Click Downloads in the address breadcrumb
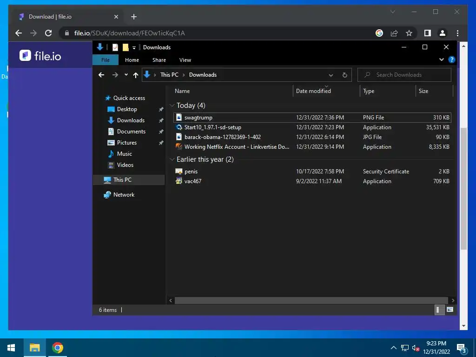Screen dimensions: 476x357 (203, 75)
